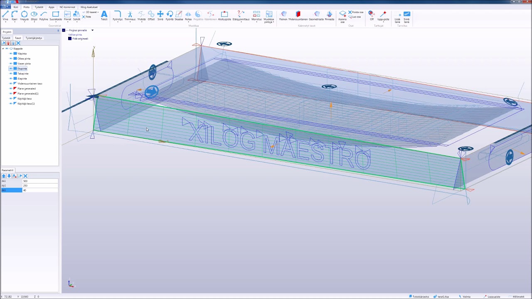
Task: Toggle visibility of Oikea pinta layer
Action: click(x=11, y=59)
